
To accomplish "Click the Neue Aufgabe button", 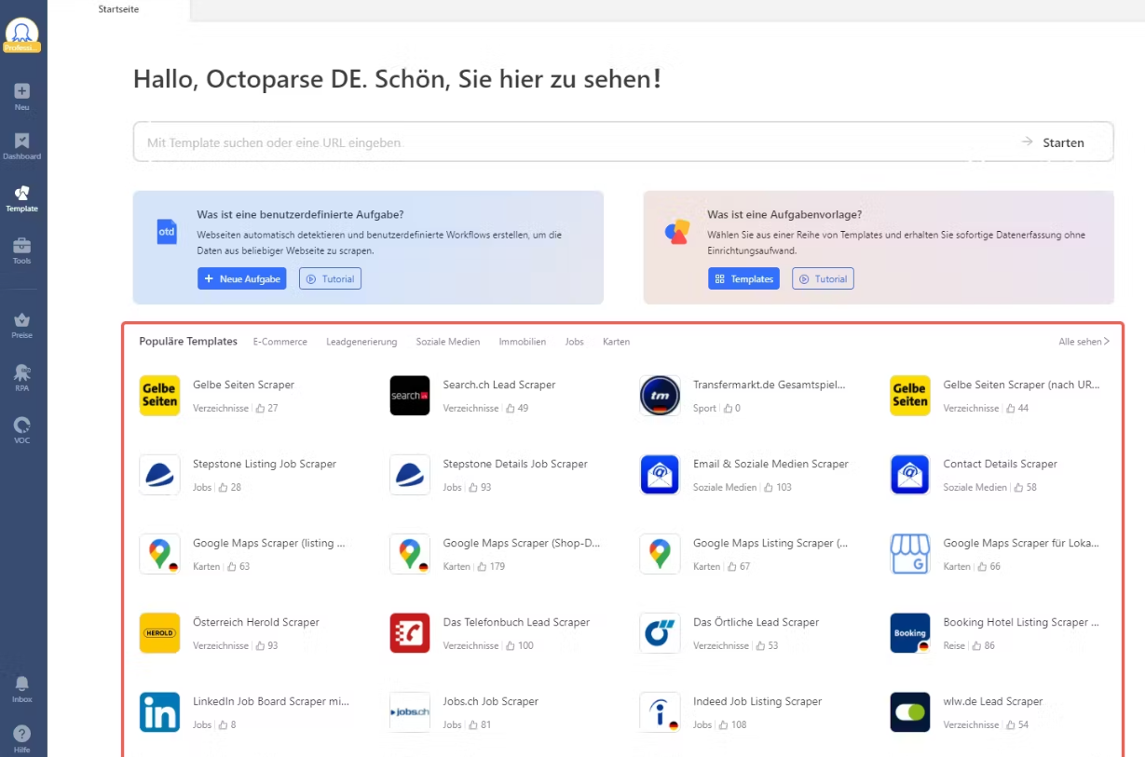I will point(242,278).
